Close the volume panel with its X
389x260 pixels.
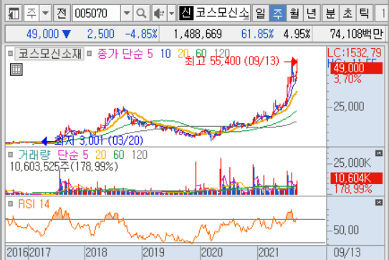click(379, 153)
